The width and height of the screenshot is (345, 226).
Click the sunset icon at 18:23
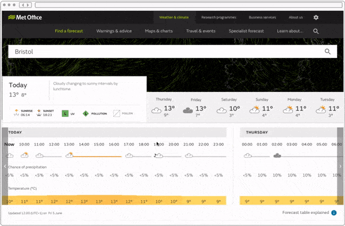pyautogui.click(x=39, y=113)
